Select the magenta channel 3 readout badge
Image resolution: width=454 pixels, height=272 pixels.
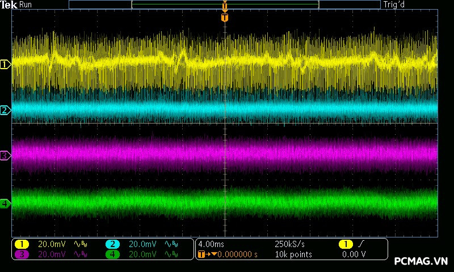pos(22,254)
